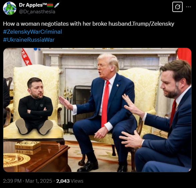Click the syringe emoji after the name
The height and width of the screenshot is (188, 196).
pos(57,5)
